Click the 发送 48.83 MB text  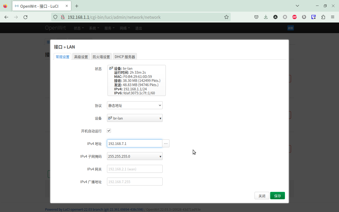[136, 85]
